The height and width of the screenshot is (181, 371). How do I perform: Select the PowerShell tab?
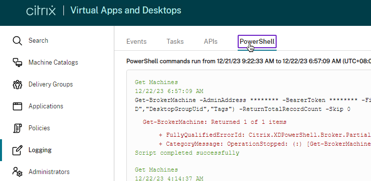257,42
